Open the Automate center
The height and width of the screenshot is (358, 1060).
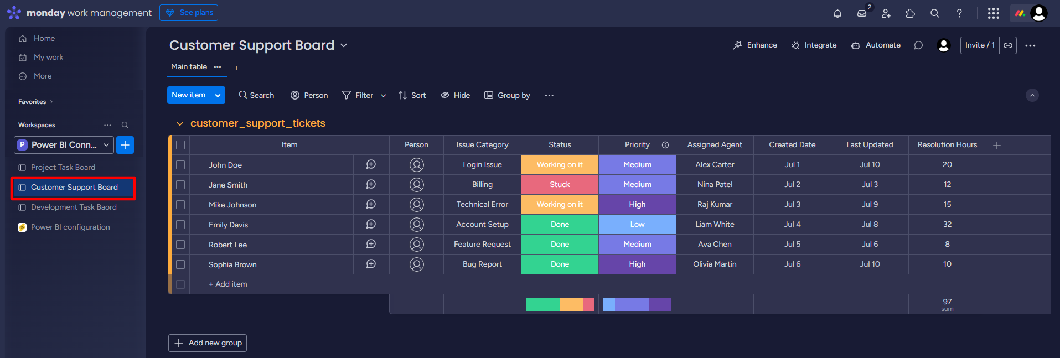[x=876, y=45]
